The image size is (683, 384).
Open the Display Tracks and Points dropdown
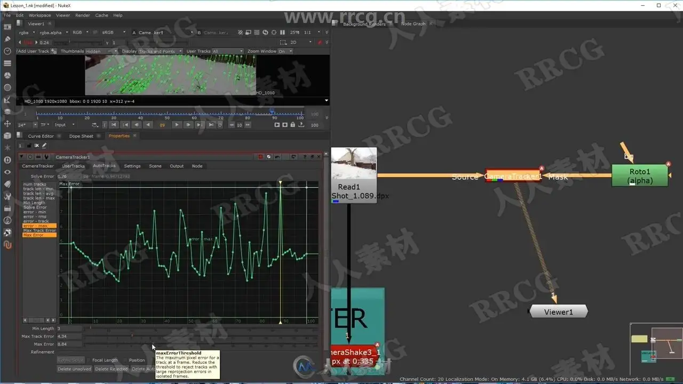(x=160, y=51)
